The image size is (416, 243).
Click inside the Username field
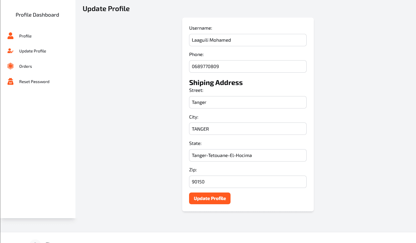248,40
